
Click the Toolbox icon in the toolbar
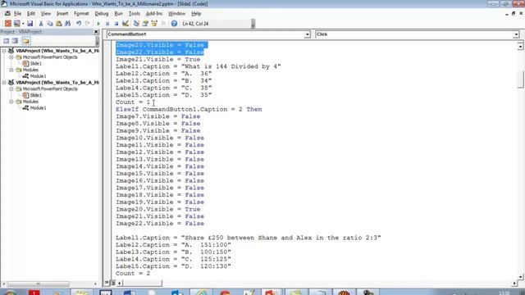click(163, 24)
